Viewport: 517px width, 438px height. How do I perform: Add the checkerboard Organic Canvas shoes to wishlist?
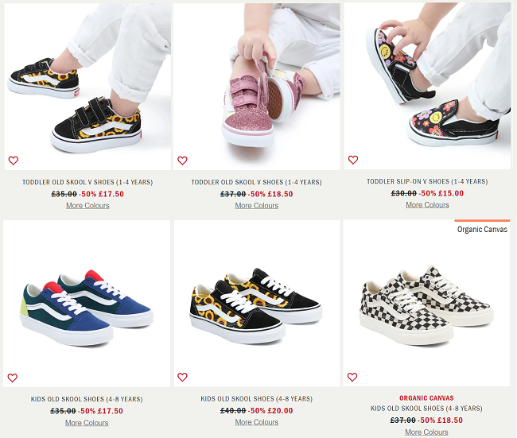(x=352, y=377)
